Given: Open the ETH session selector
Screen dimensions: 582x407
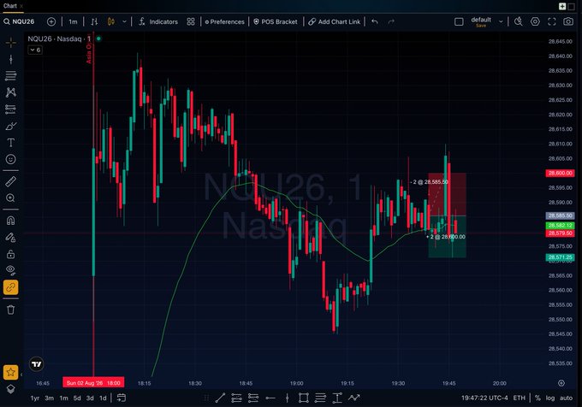Looking at the screenshot, I should tap(519, 398).
